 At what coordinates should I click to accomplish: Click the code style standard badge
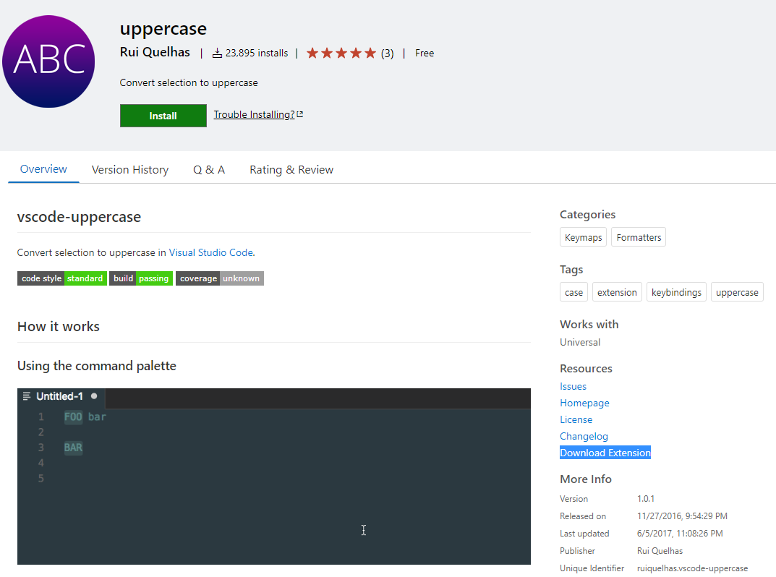click(62, 278)
